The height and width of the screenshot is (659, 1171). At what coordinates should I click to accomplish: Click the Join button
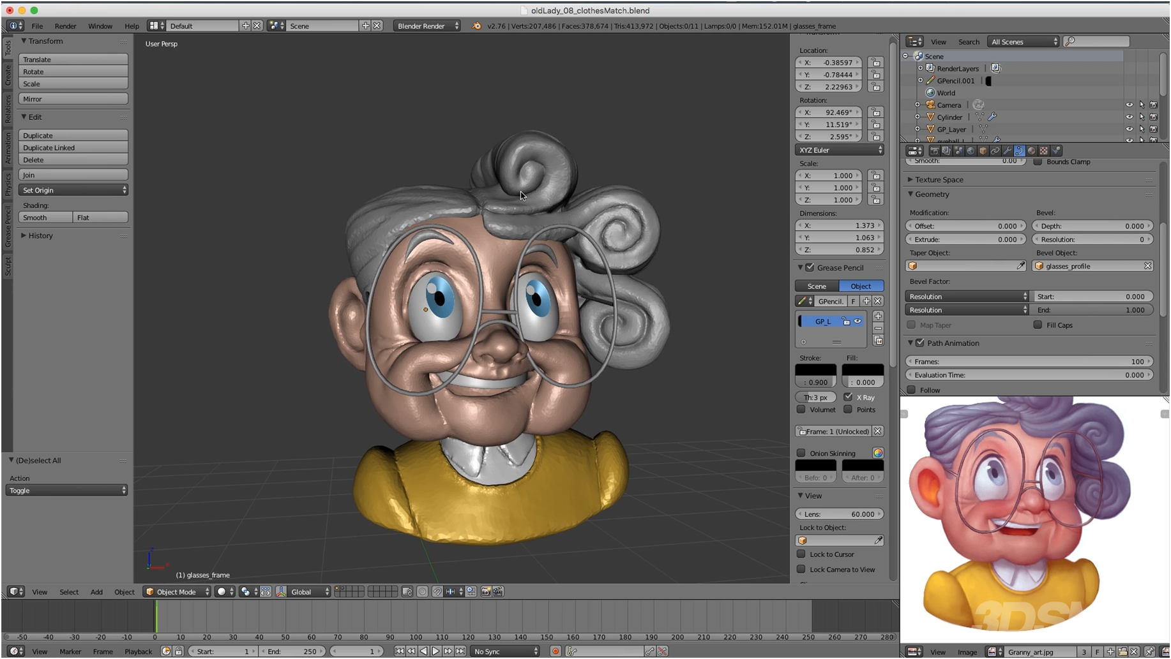(x=73, y=175)
